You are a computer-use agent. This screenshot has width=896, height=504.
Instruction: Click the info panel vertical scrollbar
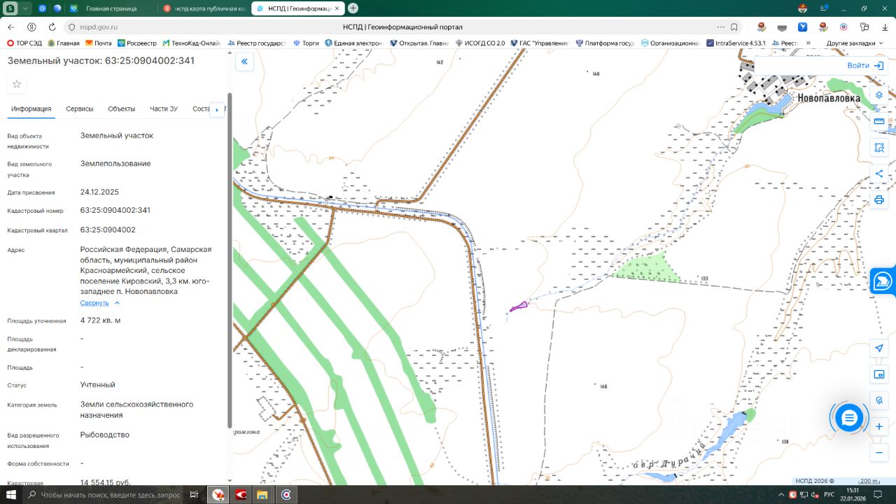point(230,259)
